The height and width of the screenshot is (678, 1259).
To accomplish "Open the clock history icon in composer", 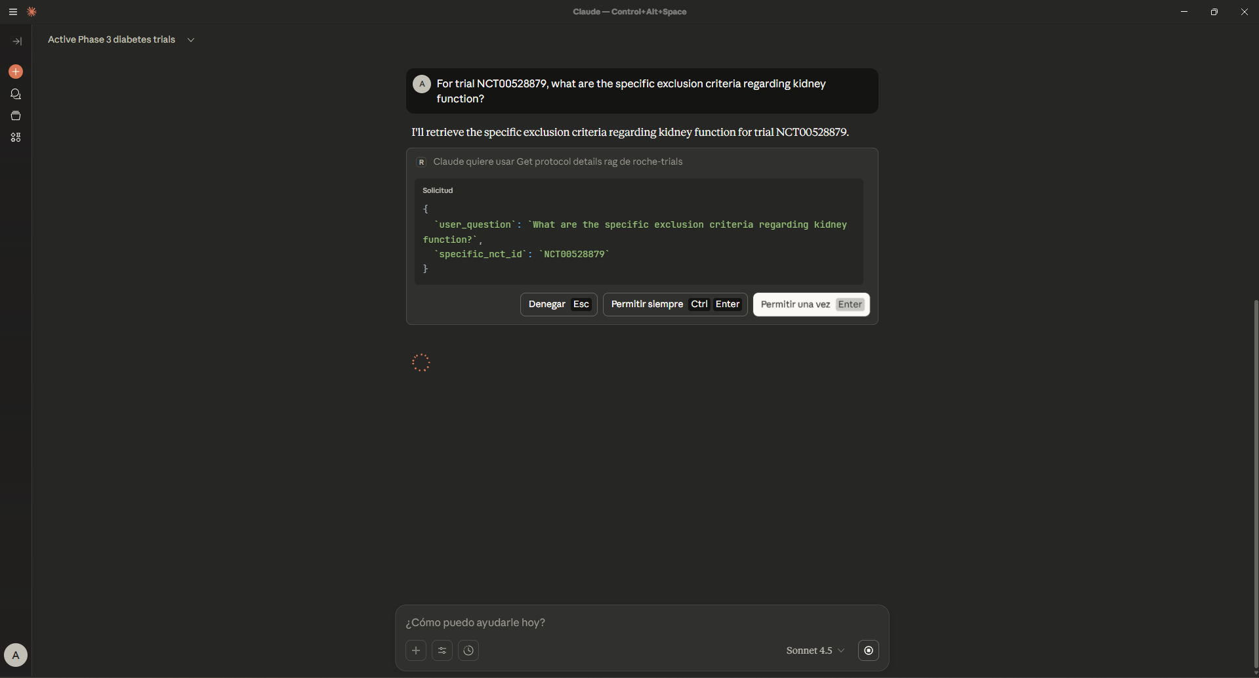I will 468,650.
